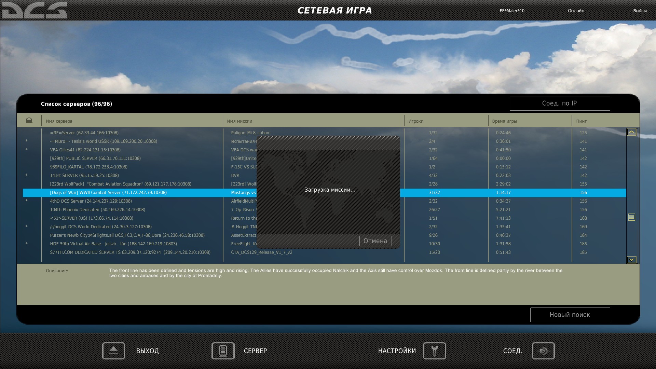656x369 pixels.
Task: Click ping value 169
Action: [583, 227]
